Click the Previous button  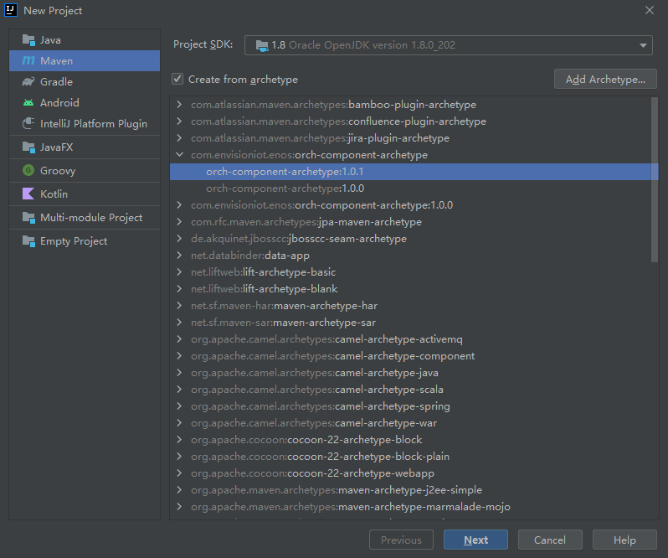(x=401, y=540)
